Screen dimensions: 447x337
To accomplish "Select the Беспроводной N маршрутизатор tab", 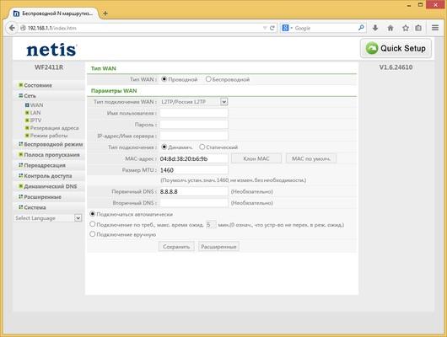I will (x=54, y=13).
